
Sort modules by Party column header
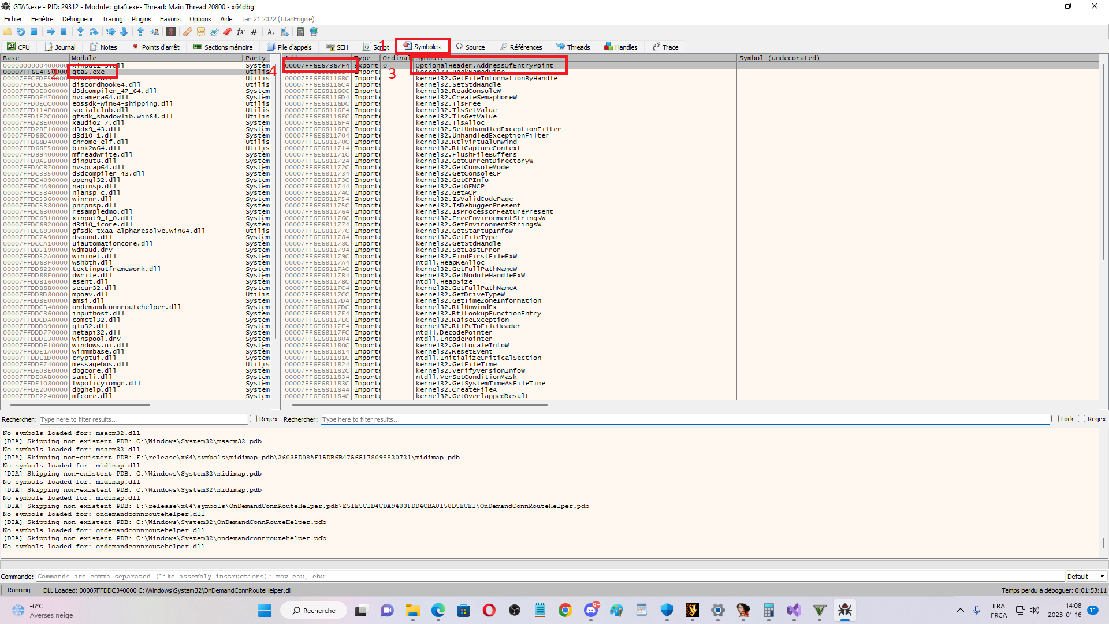click(x=257, y=58)
